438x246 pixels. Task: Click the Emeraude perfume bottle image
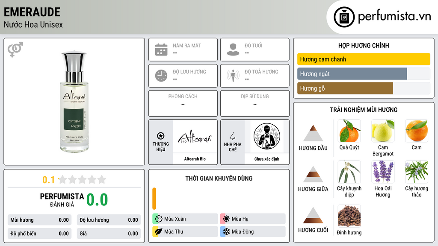[74, 102]
